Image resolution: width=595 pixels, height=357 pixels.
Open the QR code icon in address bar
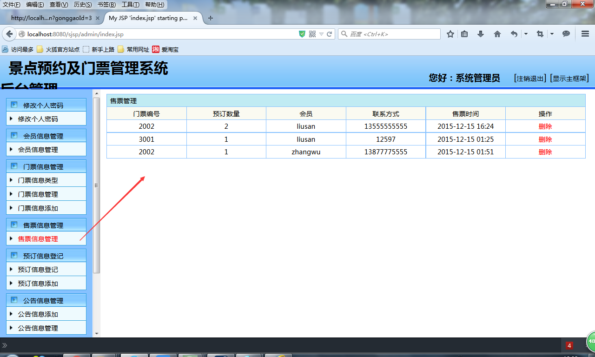pos(312,34)
